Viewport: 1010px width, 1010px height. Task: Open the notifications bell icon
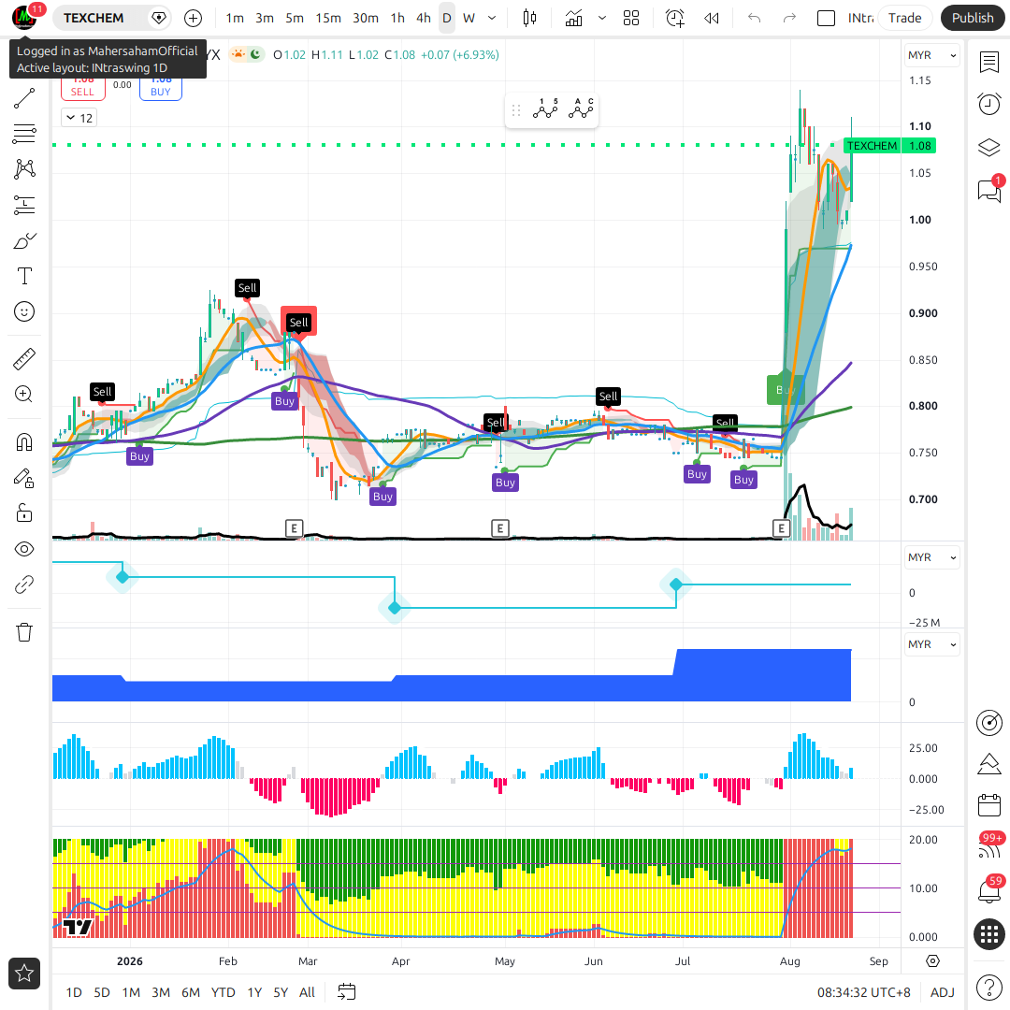pyautogui.click(x=989, y=891)
